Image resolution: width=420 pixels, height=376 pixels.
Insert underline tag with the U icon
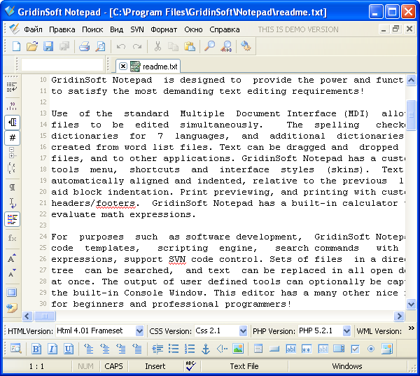[x=69, y=349]
